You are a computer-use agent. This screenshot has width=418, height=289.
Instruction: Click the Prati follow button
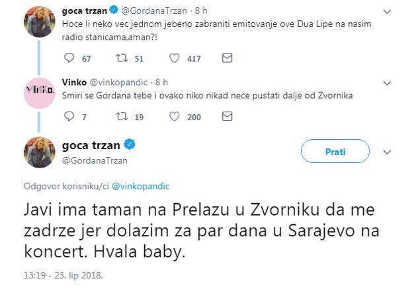click(335, 152)
